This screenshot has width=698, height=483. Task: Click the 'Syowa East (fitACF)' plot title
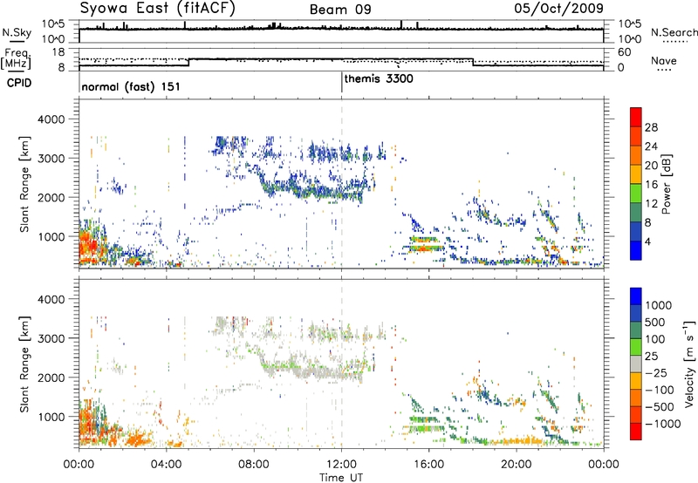(157, 9)
